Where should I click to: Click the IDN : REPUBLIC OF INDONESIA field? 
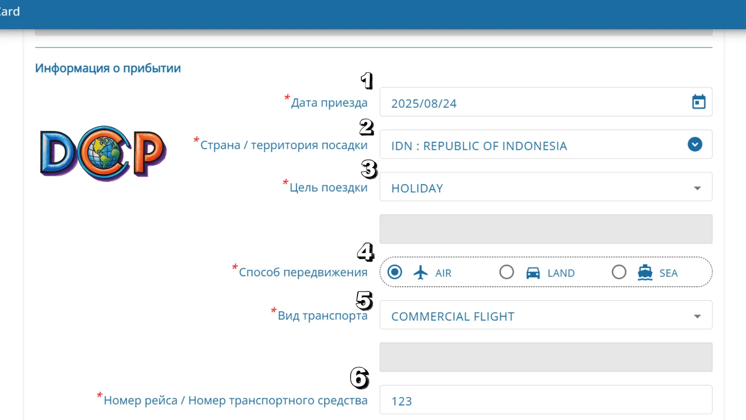tap(546, 144)
